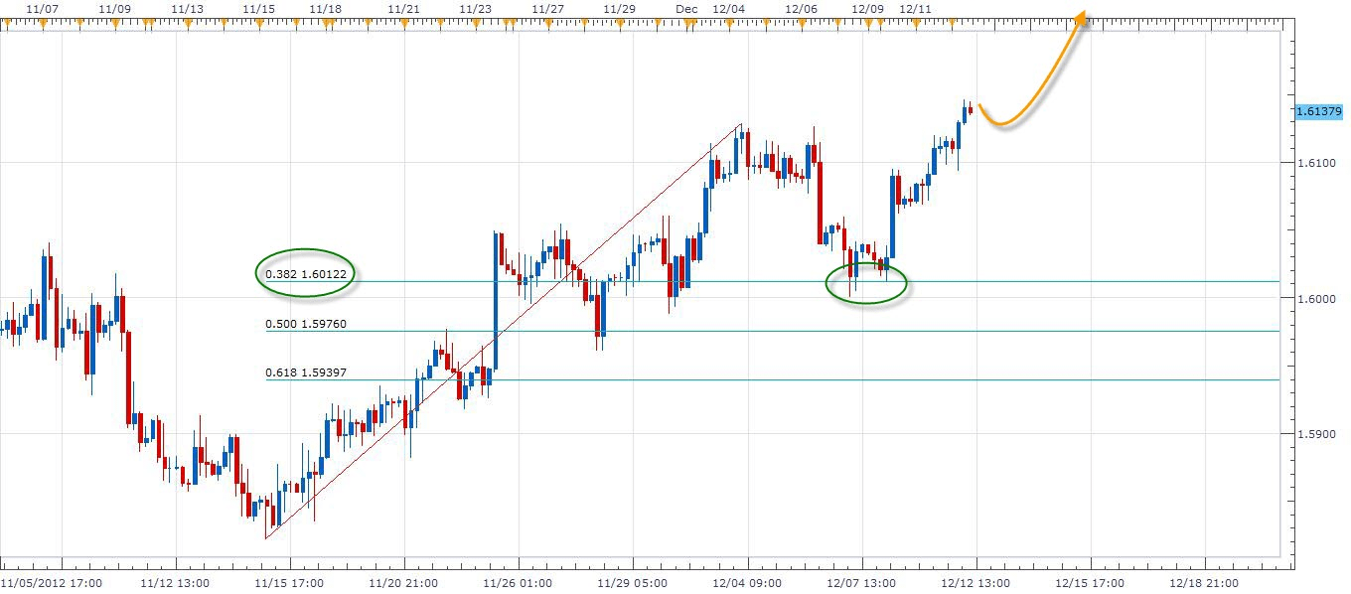Click the 12/11 date label at top
Screen dimensions: 1351x594
pos(915,8)
